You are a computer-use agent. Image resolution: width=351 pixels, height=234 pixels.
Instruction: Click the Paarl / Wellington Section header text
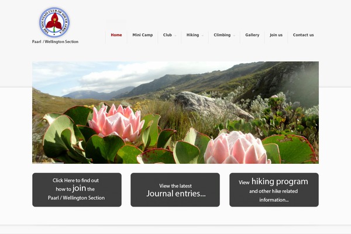(55, 42)
